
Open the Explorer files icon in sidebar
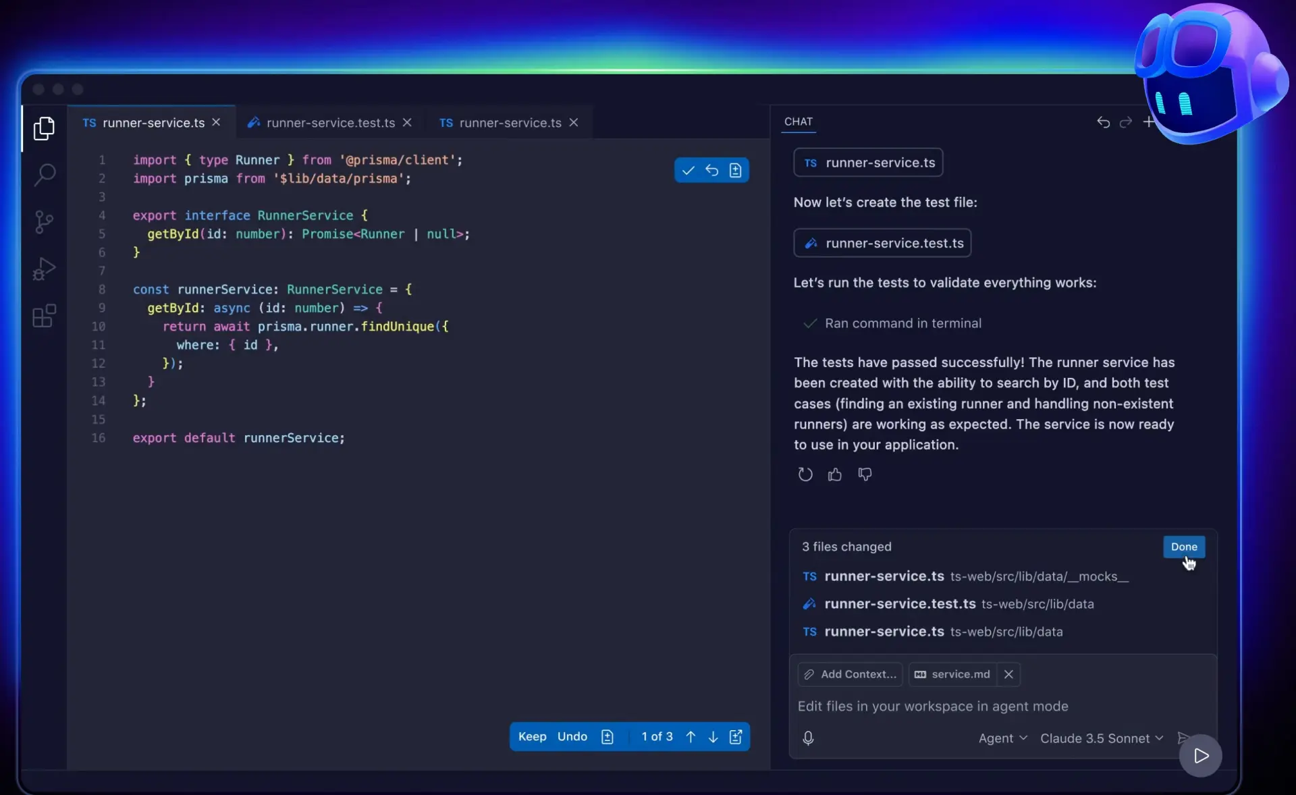click(44, 128)
